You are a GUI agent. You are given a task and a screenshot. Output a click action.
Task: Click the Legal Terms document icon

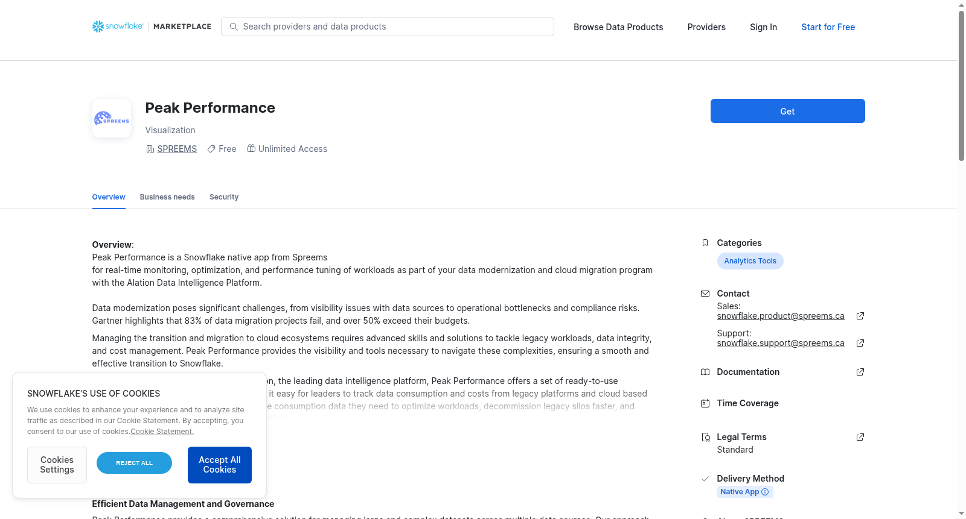[705, 437]
